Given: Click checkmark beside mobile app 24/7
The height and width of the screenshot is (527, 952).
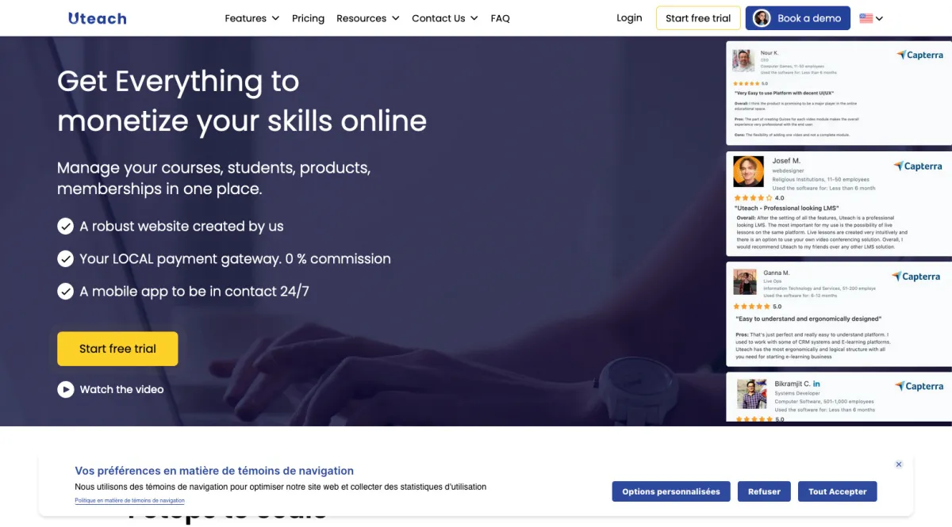Looking at the screenshot, I should click(66, 292).
